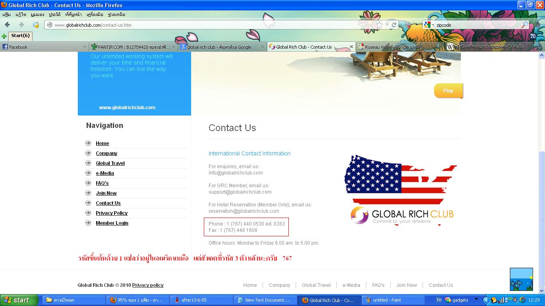Go back with the browser back arrow
This screenshot has width=545, height=306.
[x=7, y=25]
